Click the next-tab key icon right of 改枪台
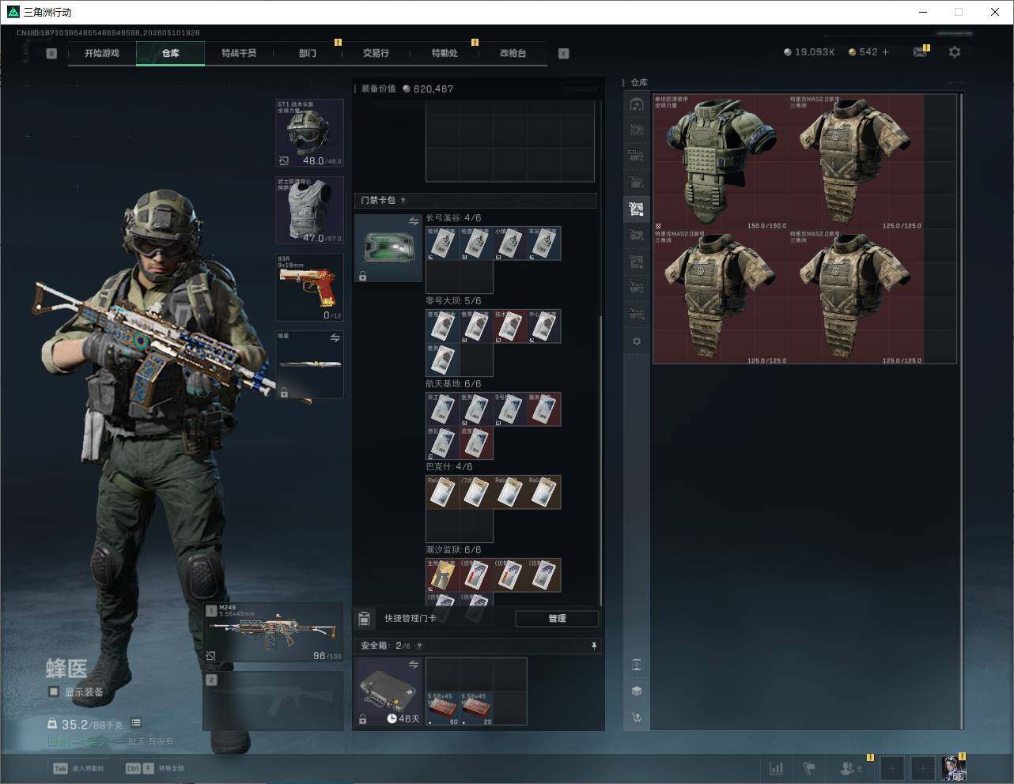This screenshot has height=784, width=1014. click(564, 54)
